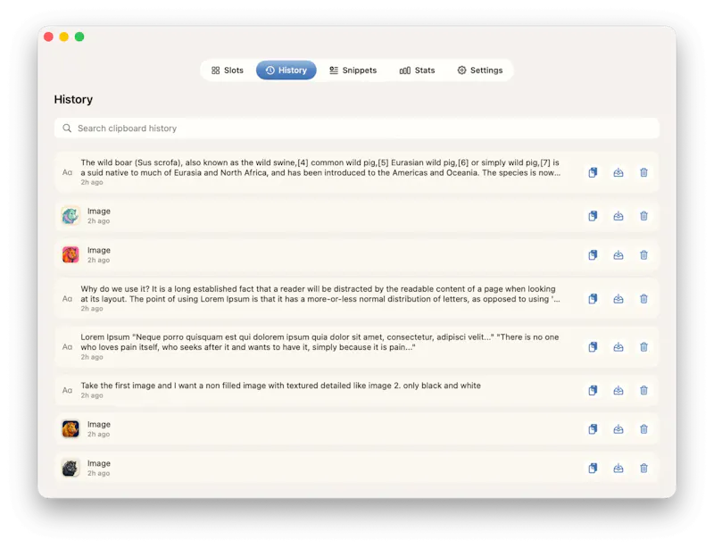Delete the pink lion image entry

pos(643,255)
